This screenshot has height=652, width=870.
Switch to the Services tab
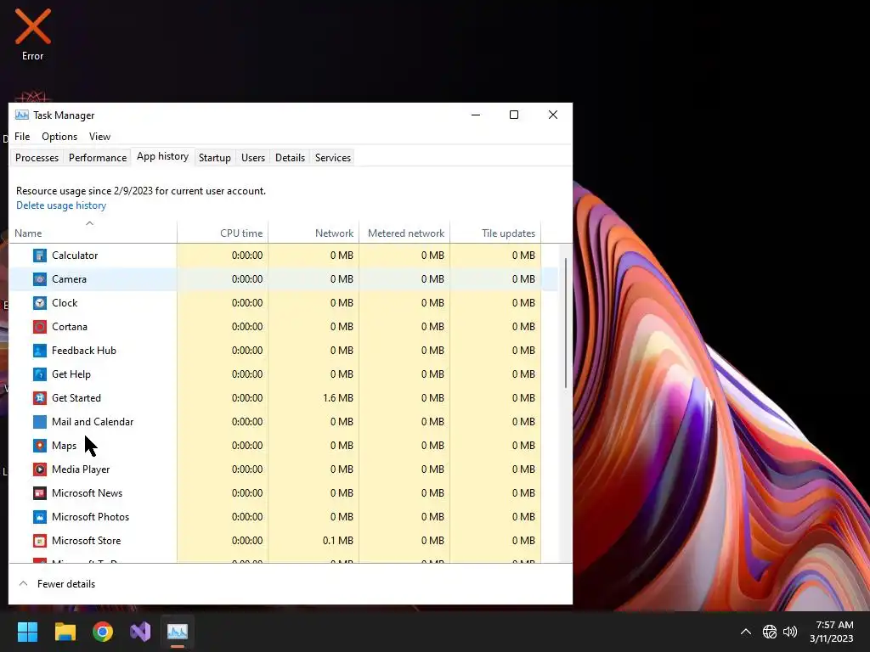333,157
